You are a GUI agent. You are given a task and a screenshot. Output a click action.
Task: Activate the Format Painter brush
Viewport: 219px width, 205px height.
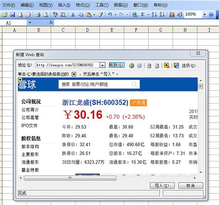click(101, 15)
